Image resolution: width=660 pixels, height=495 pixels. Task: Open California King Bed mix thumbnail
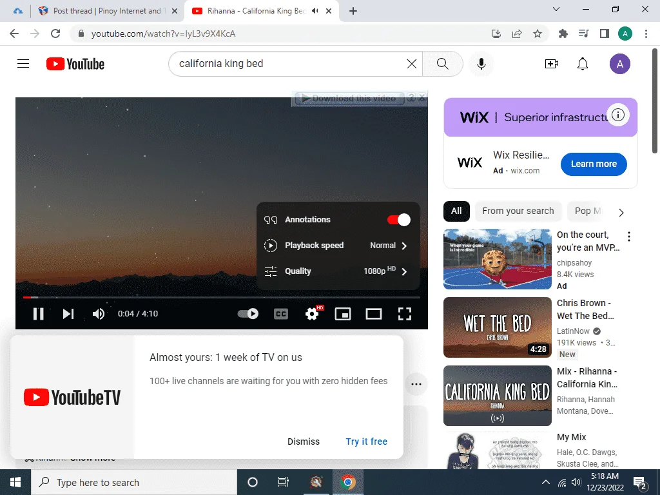pyautogui.click(x=498, y=396)
